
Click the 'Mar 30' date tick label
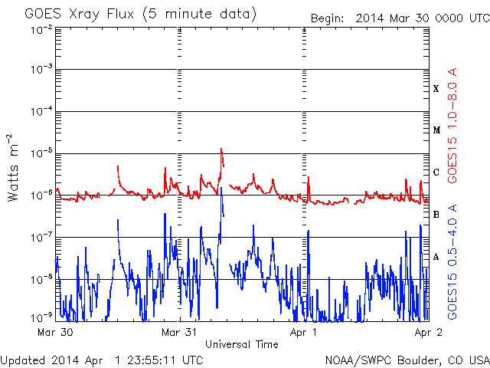coord(54,333)
